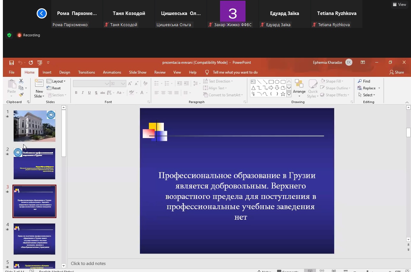Decrease the font size
Viewport: 411px width, 272px height.
[137, 84]
